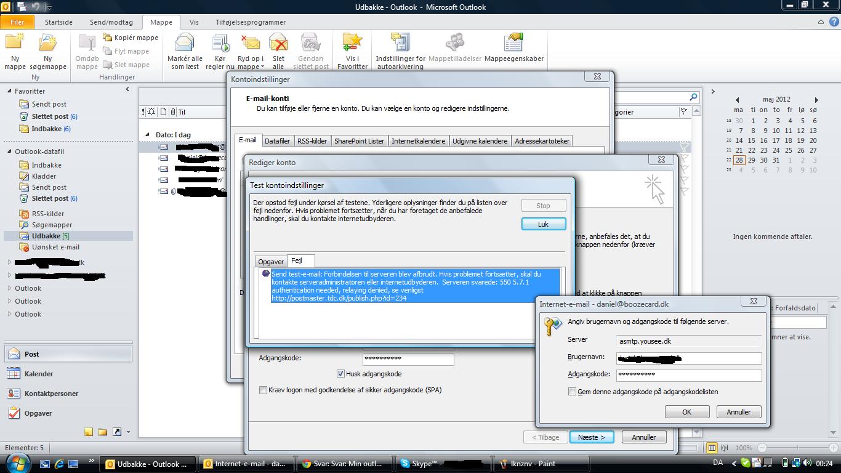Switch to Startside ribbon tab

pos(58,22)
